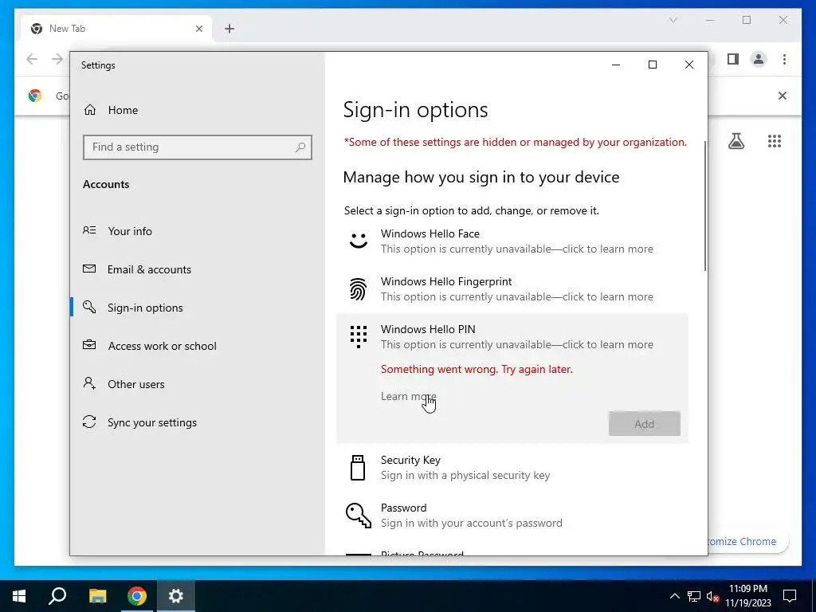Click the Learn more link under PIN
This screenshot has width=816, height=612.
409,397
